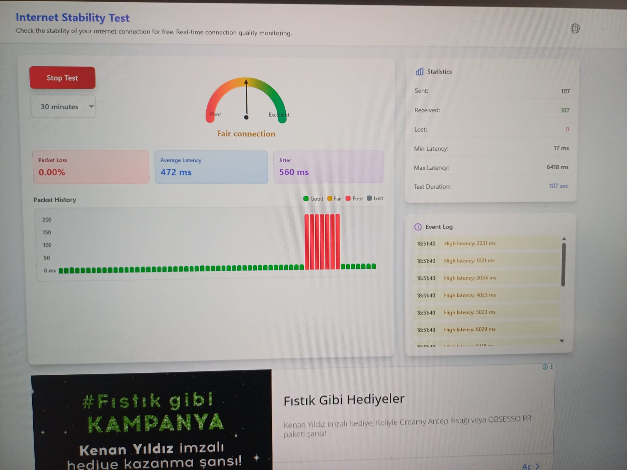This screenshot has width=627, height=470.
Task: Click the 'Excellent' gauge label
Action: [279, 115]
